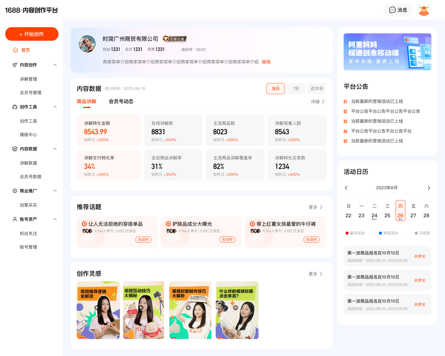Collapse the 内容创作 sidebar section
Screen dimensions: 445x356
point(55,65)
